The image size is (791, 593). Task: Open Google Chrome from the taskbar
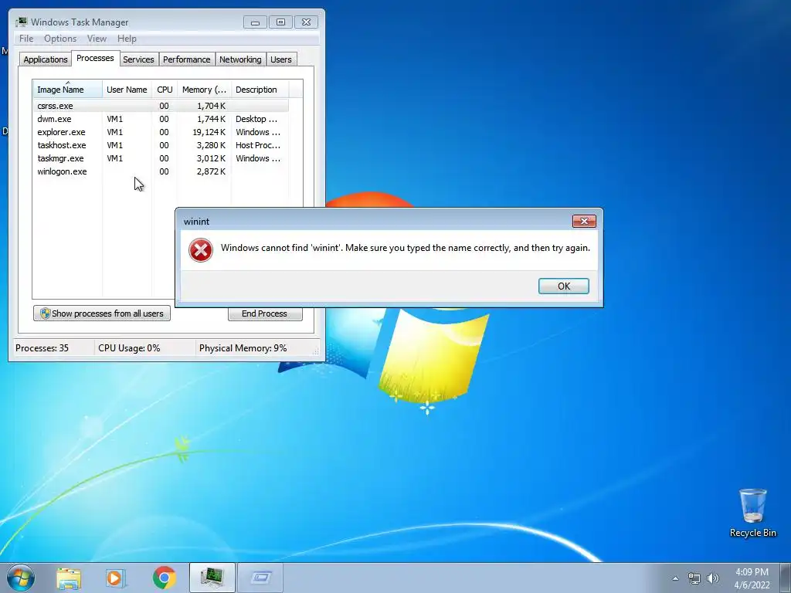click(164, 578)
